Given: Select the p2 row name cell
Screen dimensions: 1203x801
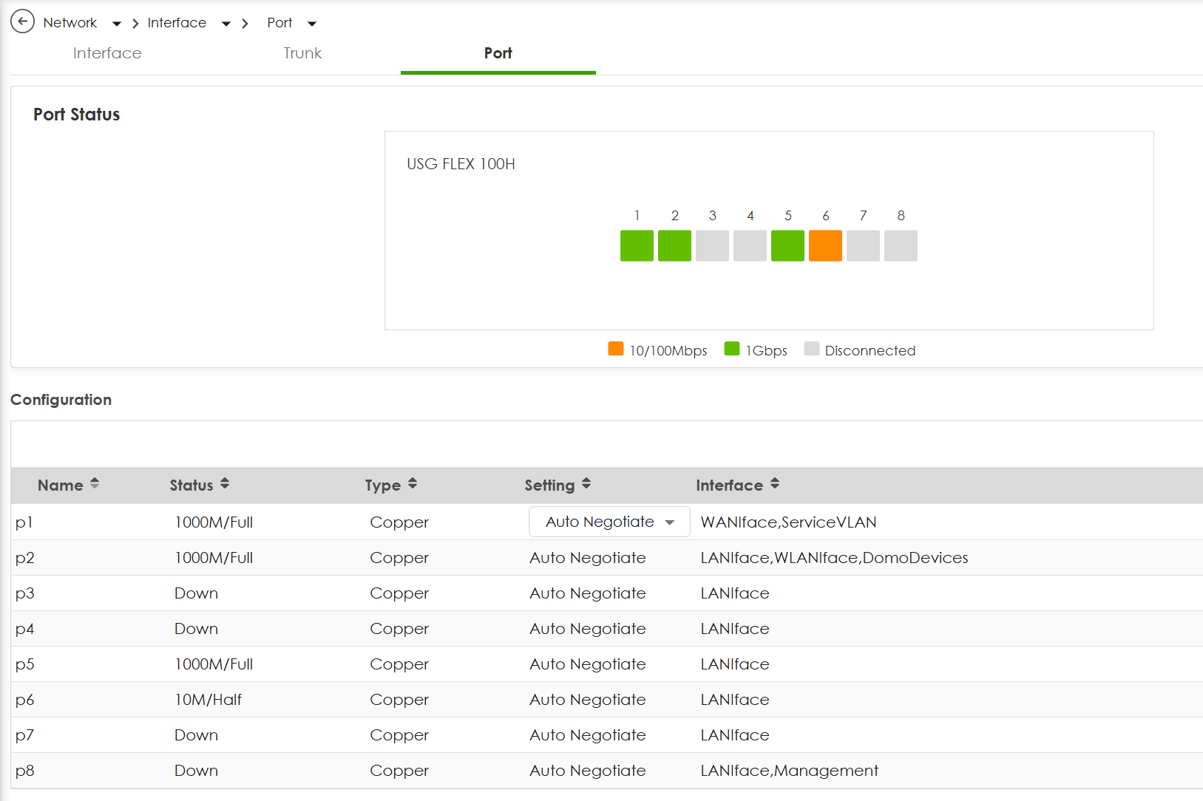Looking at the screenshot, I should [25, 558].
